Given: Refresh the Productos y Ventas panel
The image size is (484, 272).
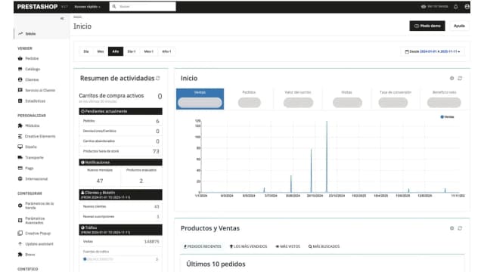Looking at the screenshot, I should [x=460, y=228].
